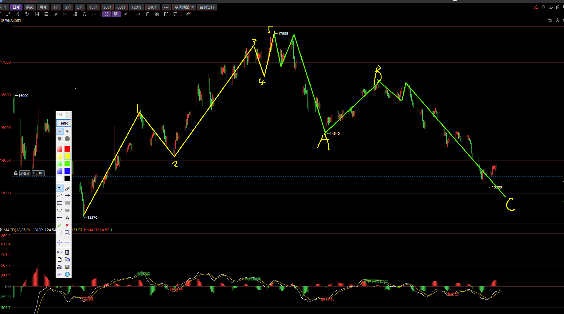Viewport: 564px width, 314px height.
Task: Select the text 'A' tool in palette
Action: click(67, 218)
